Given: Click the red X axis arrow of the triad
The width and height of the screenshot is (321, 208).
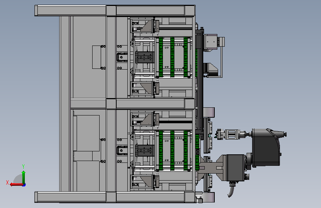Looking at the screenshot, I should (x=16, y=185).
